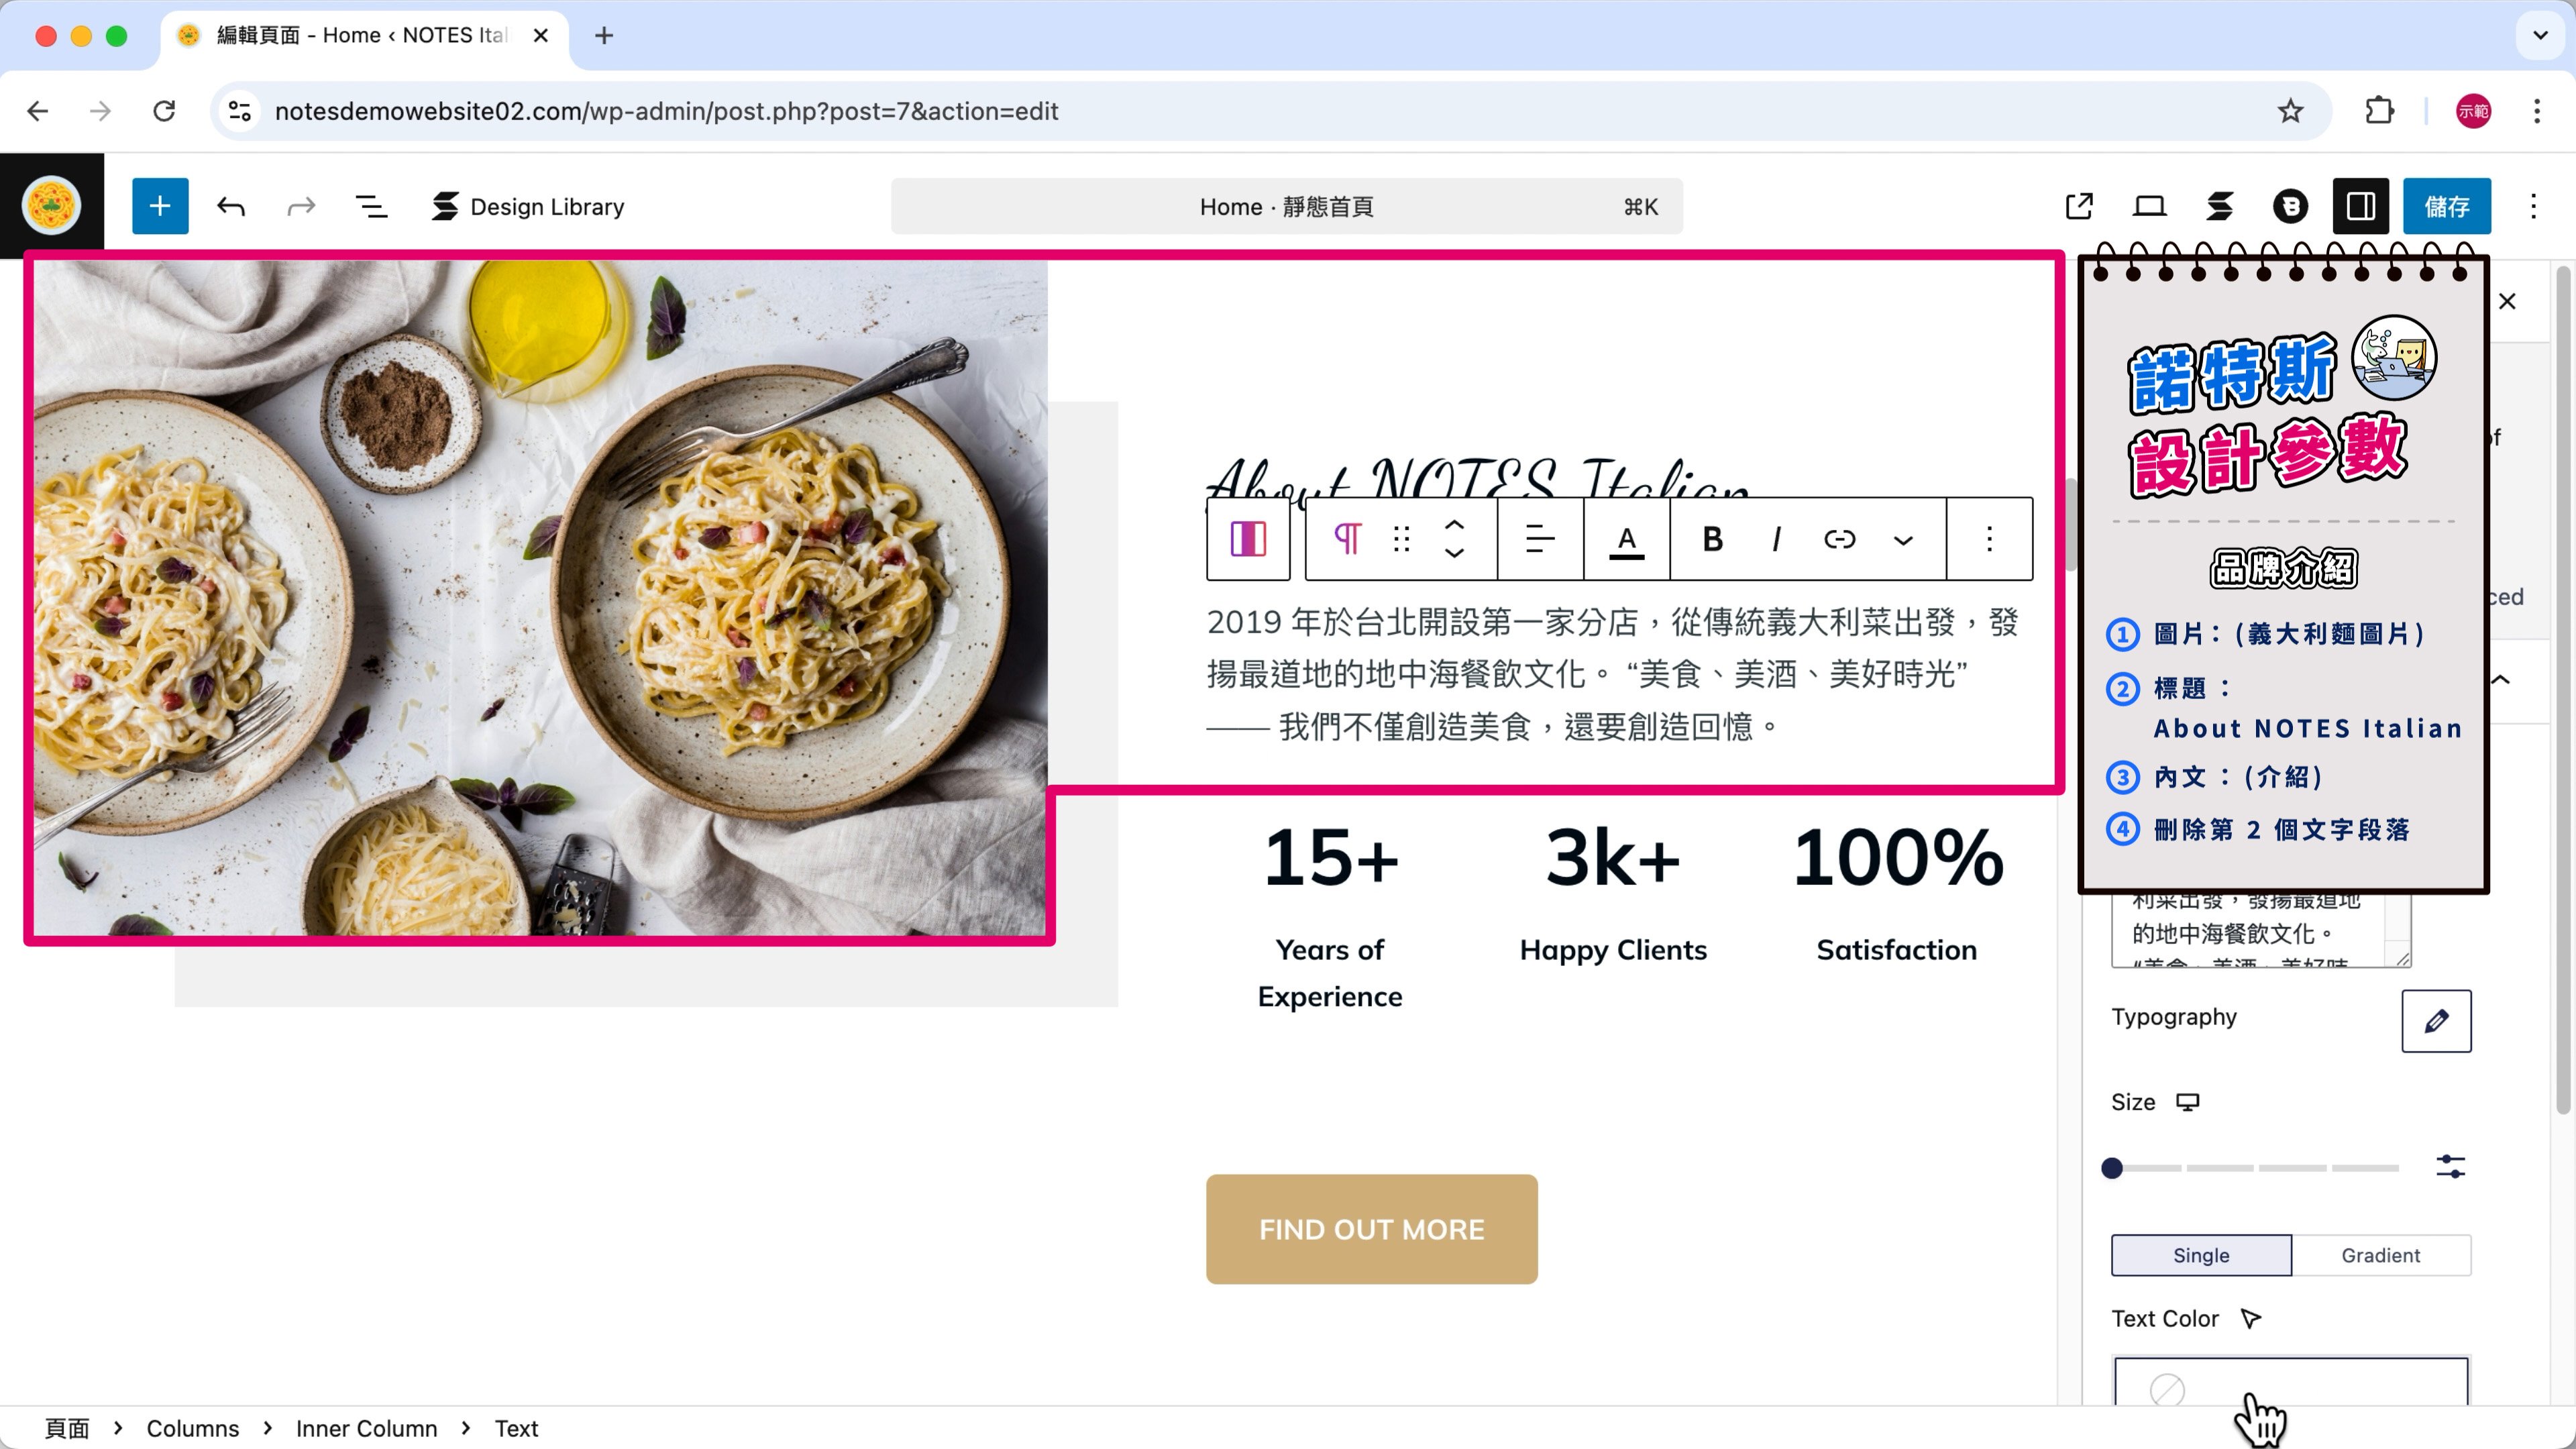Toggle bold formatting in block toolbar
Image resolution: width=2576 pixels, height=1449 pixels.
1712,539
